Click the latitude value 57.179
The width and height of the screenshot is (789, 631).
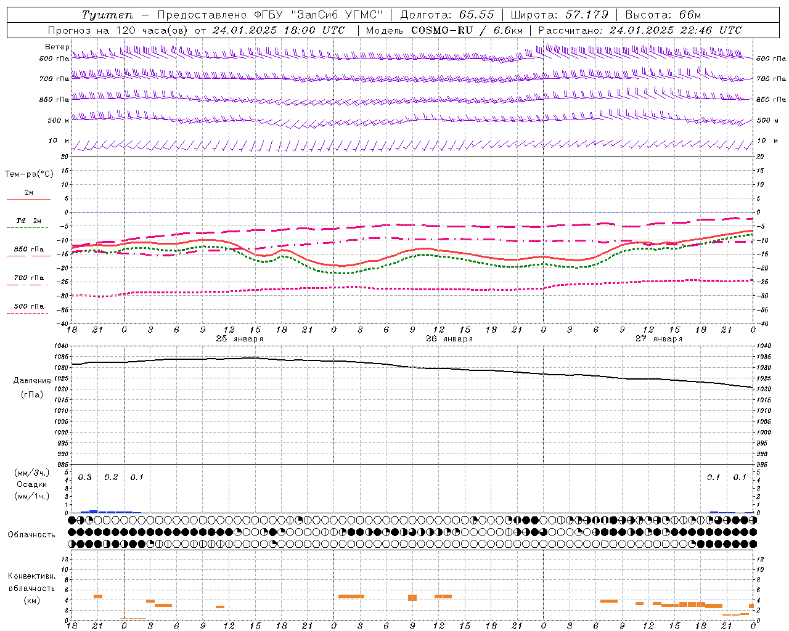click(x=587, y=15)
